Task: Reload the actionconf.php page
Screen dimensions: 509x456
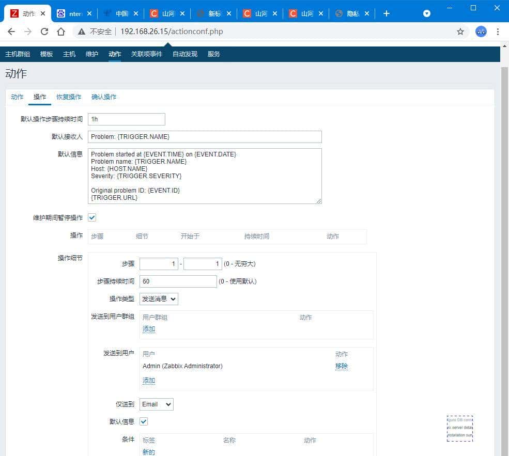Action: pos(46,31)
